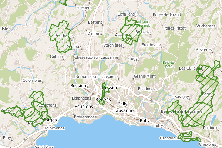Click the Savigny village label

pos(182,97)
